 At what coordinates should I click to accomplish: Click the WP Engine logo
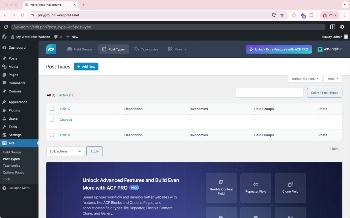(330, 49)
